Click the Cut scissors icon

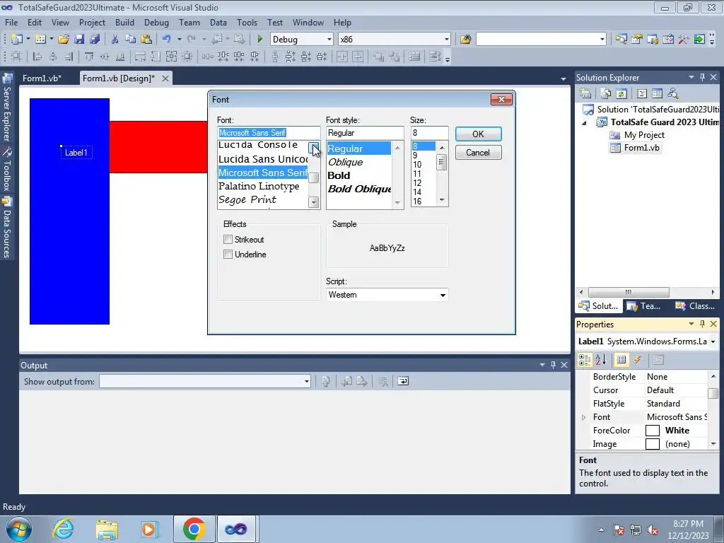click(115, 40)
